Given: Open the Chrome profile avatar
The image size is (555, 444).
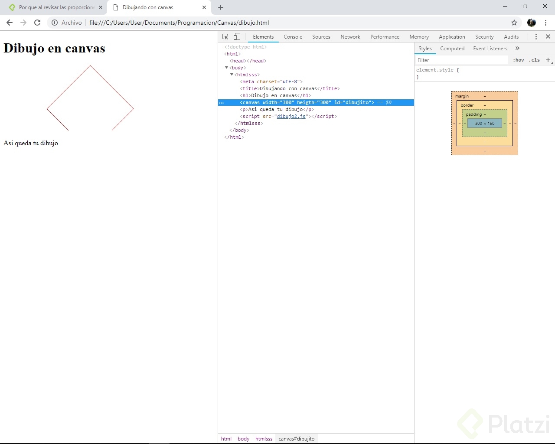Looking at the screenshot, I should 532,23.
